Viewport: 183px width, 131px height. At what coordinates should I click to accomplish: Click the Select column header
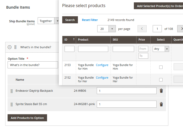pyautogui.click(x=161, y=40)
